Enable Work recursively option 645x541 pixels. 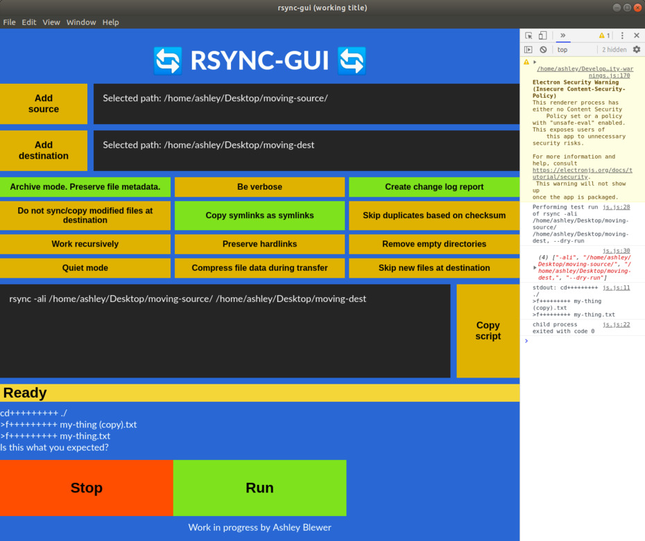pos(85,244)
